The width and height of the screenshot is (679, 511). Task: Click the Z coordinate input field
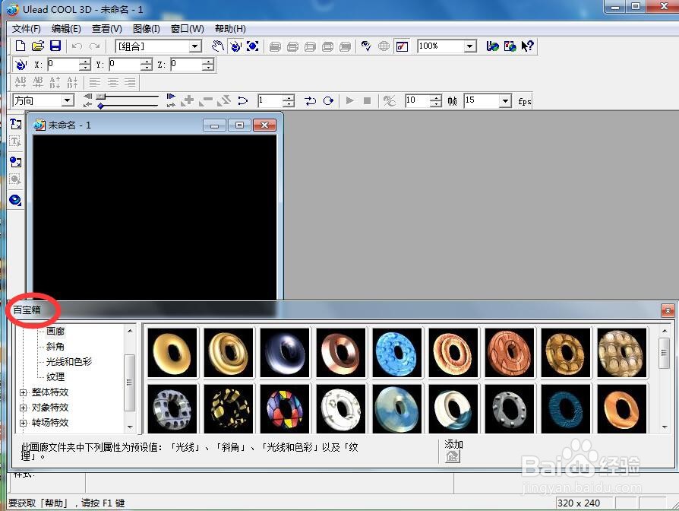click(x=186, y=65)
